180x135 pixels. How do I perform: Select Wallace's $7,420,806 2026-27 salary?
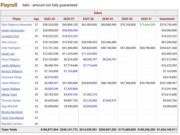coord(71,89)
